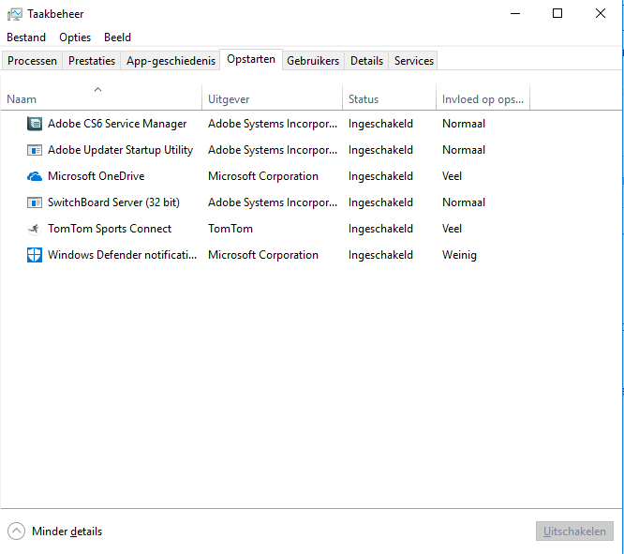This screenshot has height=554, width=624.
Task: Click Normaal impact in SwitchBoard row
Action: pos(464,202)
